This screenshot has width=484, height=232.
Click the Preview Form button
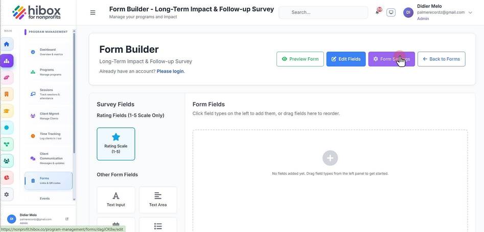coord(300,59)
